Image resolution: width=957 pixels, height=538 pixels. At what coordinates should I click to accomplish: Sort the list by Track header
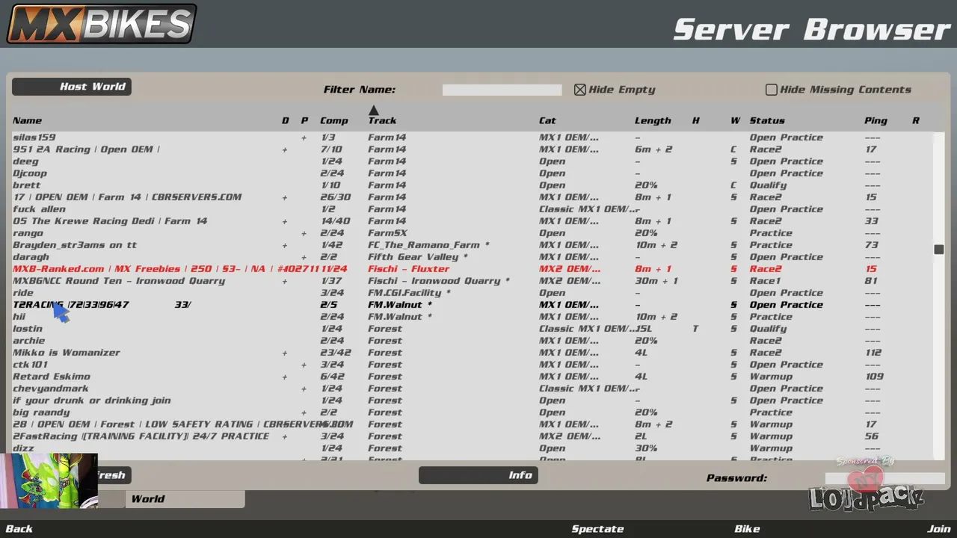tap(382, 120)
